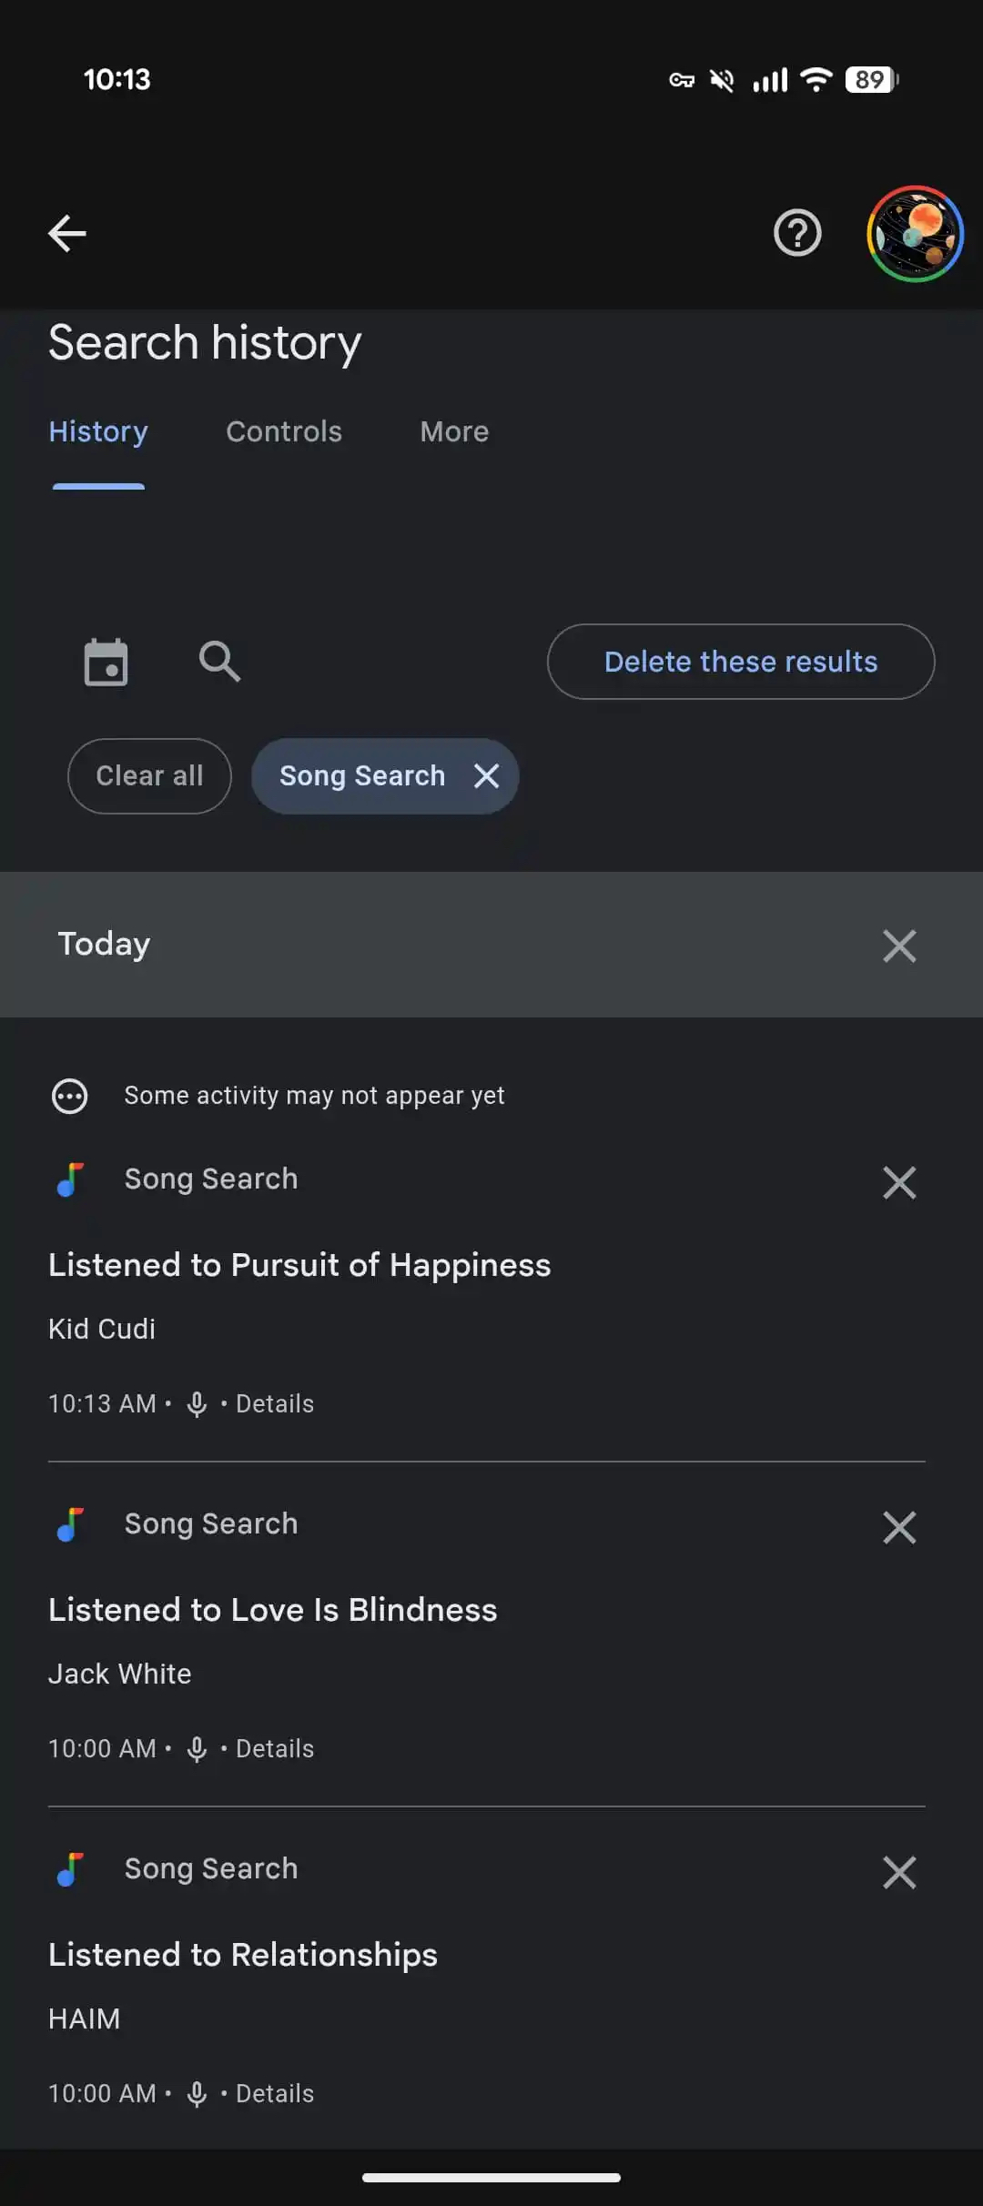983x2206 pixels.
Task: Delete all of Today's activity
Action: [899, 946]
